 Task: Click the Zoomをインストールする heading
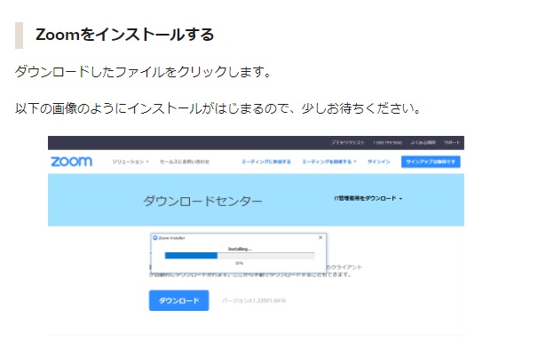pyautogui.click(x=124, y=35)
